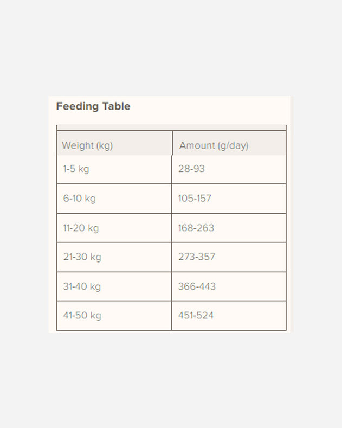This screenshot has height=428, width=342.
Task: Pick the 168-263 amount cell
Action: 196,228
